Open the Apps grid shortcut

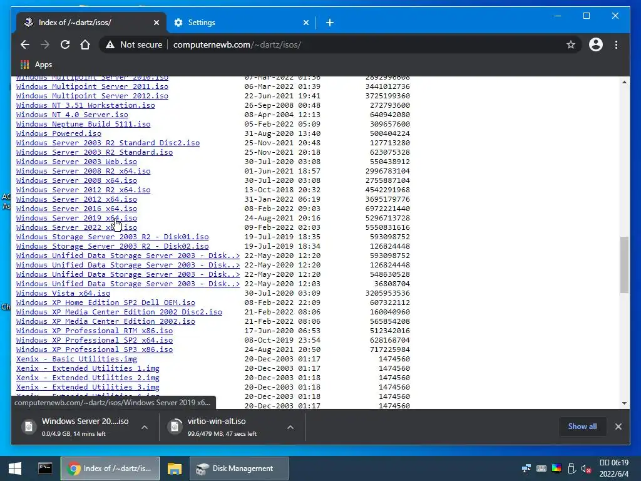(x=36, y=65)
